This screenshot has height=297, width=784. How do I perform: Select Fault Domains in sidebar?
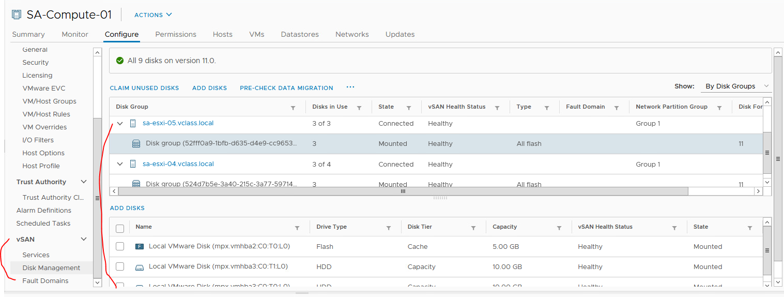(x=45, y=281)
